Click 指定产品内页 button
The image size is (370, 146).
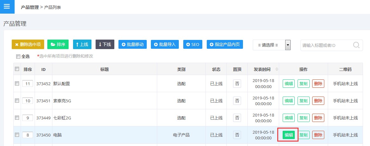tap(225, 45)
